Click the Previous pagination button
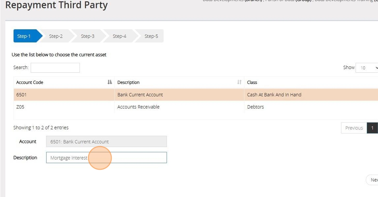Screen dimensions: 378x197 [354, 128]
